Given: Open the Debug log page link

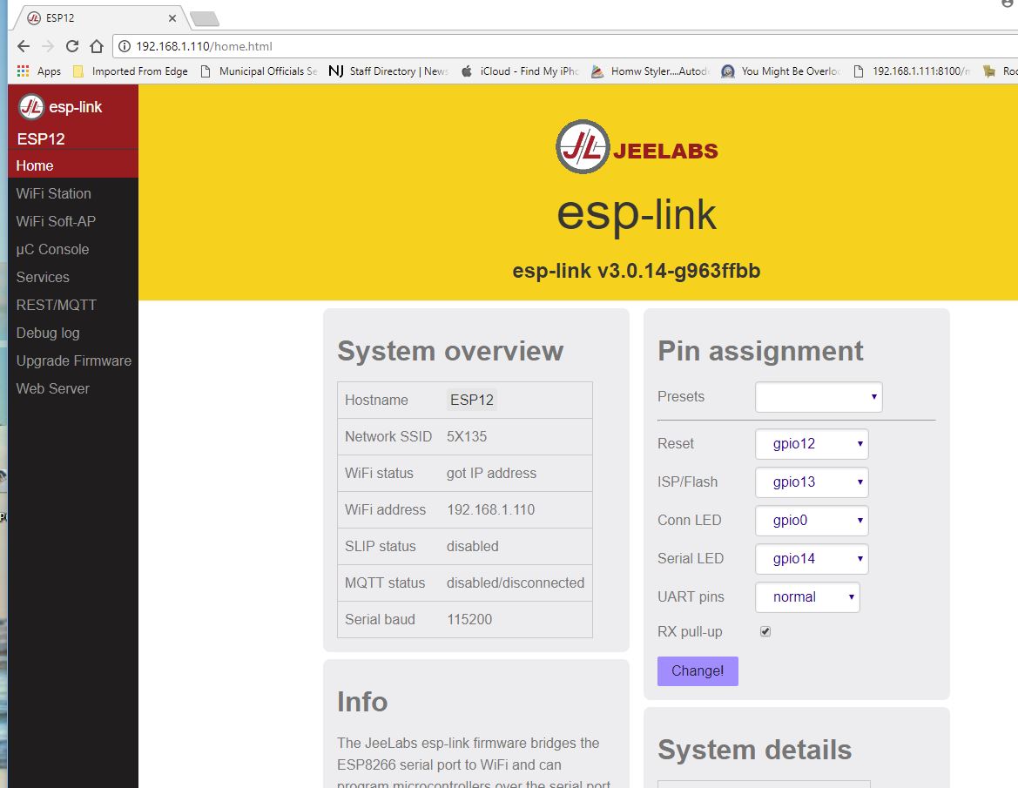Looking at the screenshot, I should pyautogui.click(x=47, y=333).
